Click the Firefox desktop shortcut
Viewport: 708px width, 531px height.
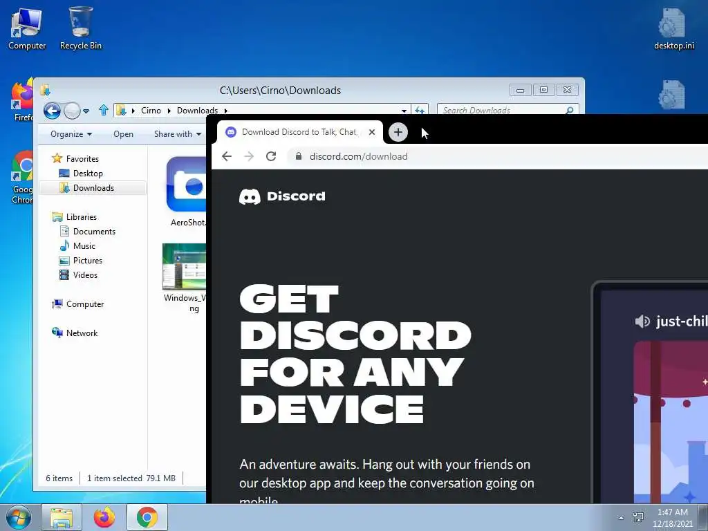click(21, 101)
